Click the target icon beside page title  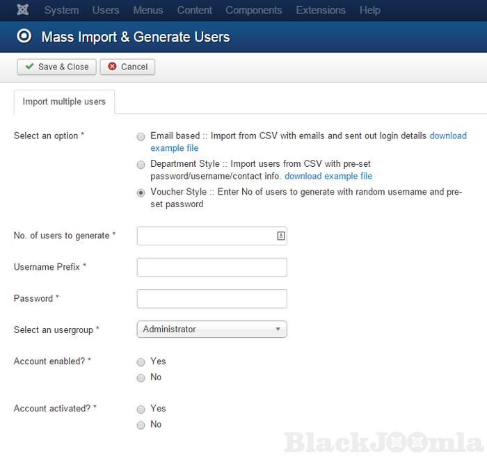[x=25, y=37]
